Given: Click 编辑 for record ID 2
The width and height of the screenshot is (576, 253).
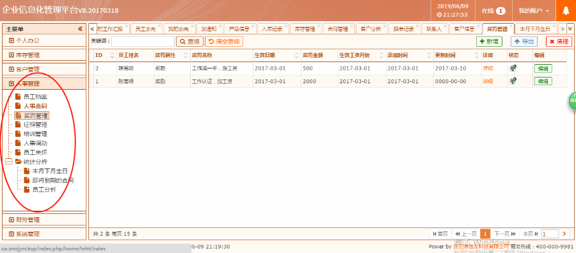Looking at the screenshot, I should [543, 69].
